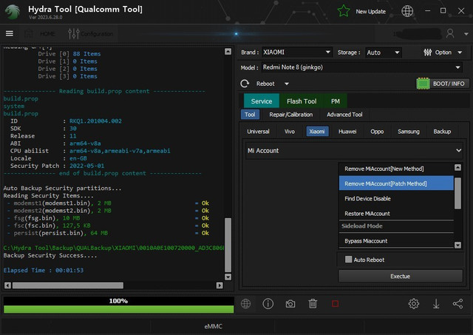This screenshot has width=473, height=335.
Task: Click the info icon in bottom toolbar
Action: (268, 304)
